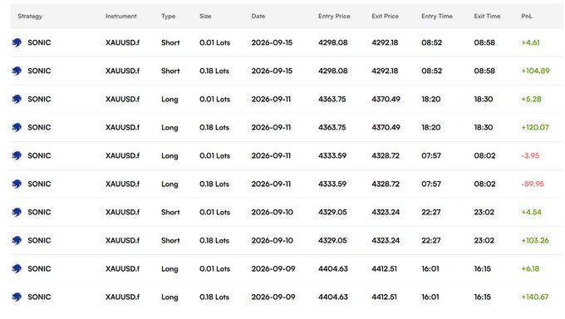Click the Sonic icon in the +140.67 row

pyautogui.click(x=17, y=297)
